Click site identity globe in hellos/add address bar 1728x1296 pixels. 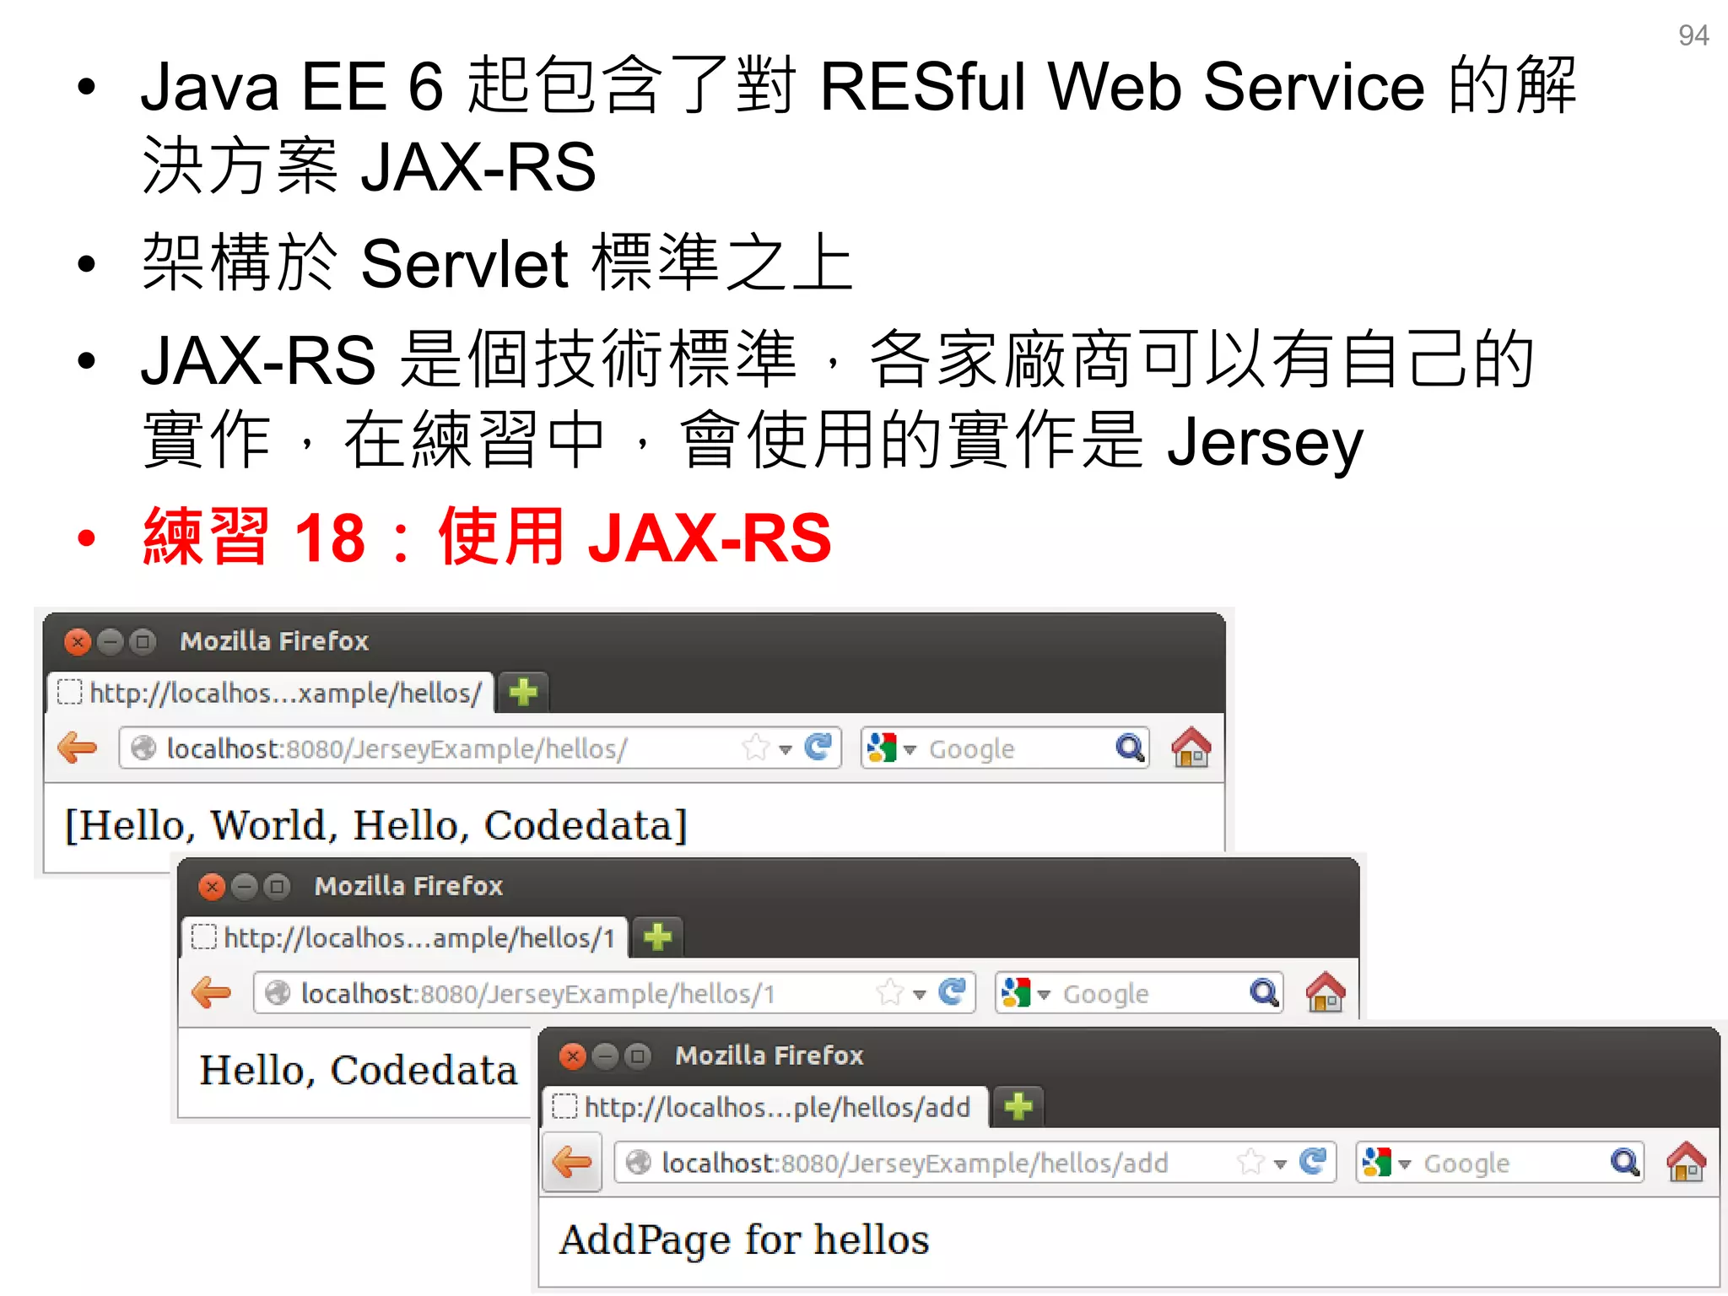coord(639,1163)
